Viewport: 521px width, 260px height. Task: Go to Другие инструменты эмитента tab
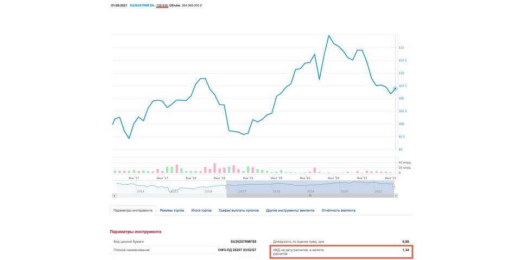pos(290,210)
